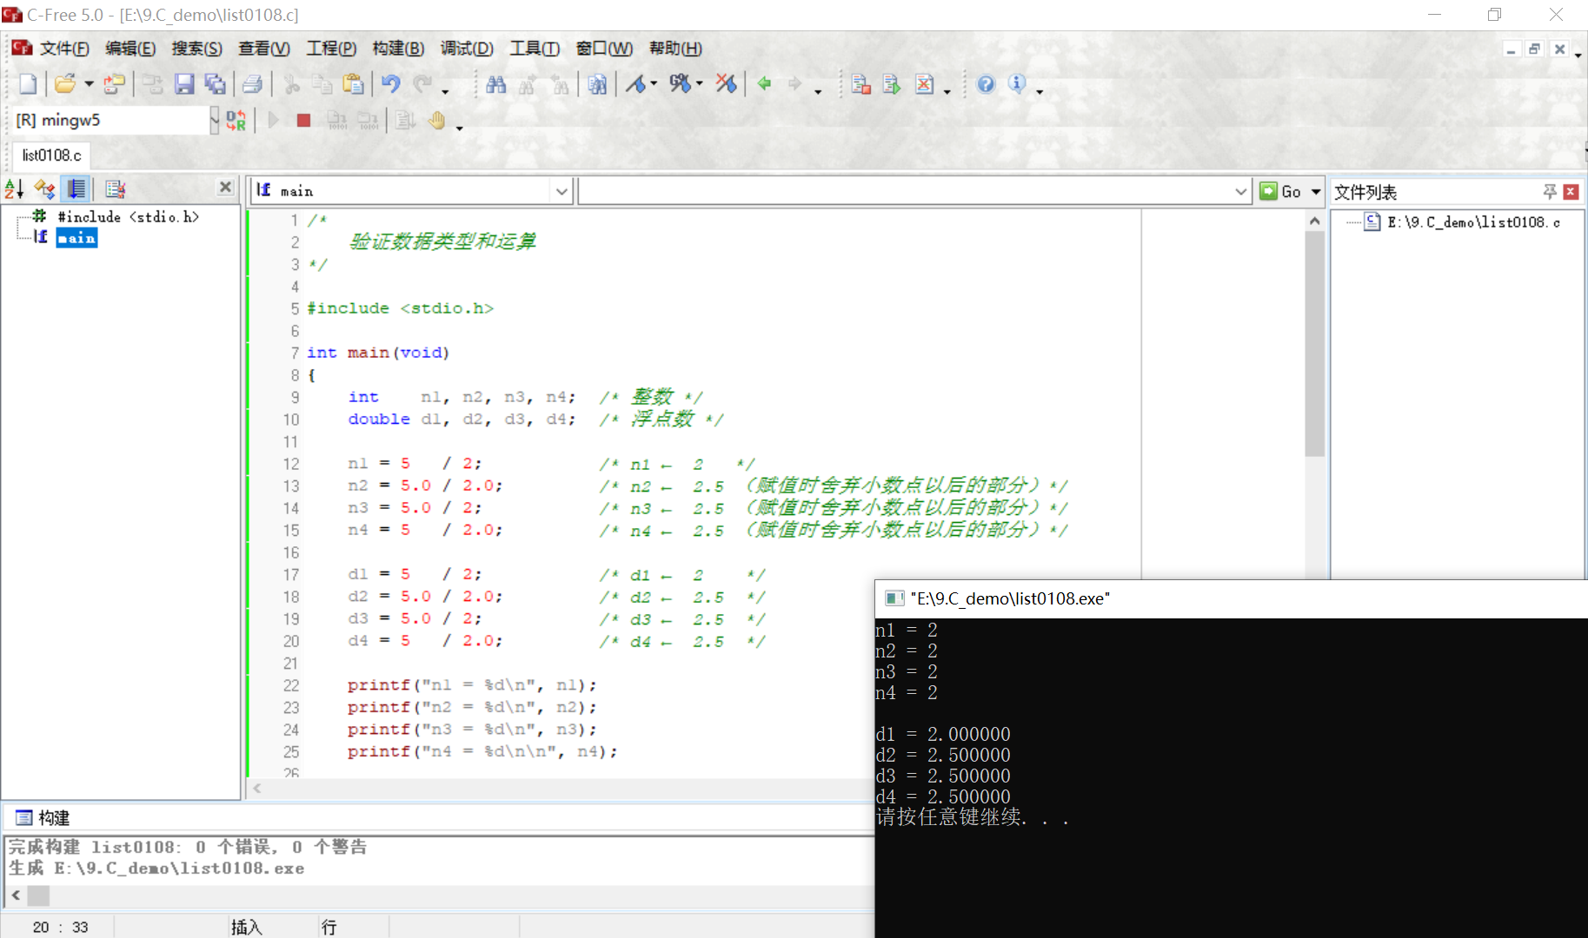The height and width of the screenshot is (938, 1588).
Task: Open Find with the binoculars icon
Action: (496, 83)
